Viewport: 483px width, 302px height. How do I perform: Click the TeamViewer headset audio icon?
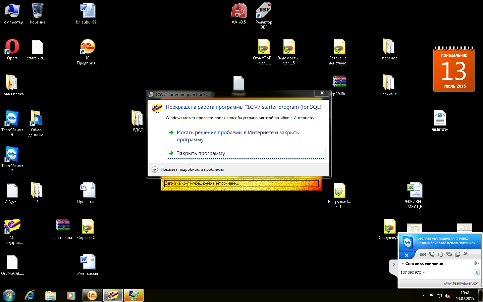[x=440, y=254]
